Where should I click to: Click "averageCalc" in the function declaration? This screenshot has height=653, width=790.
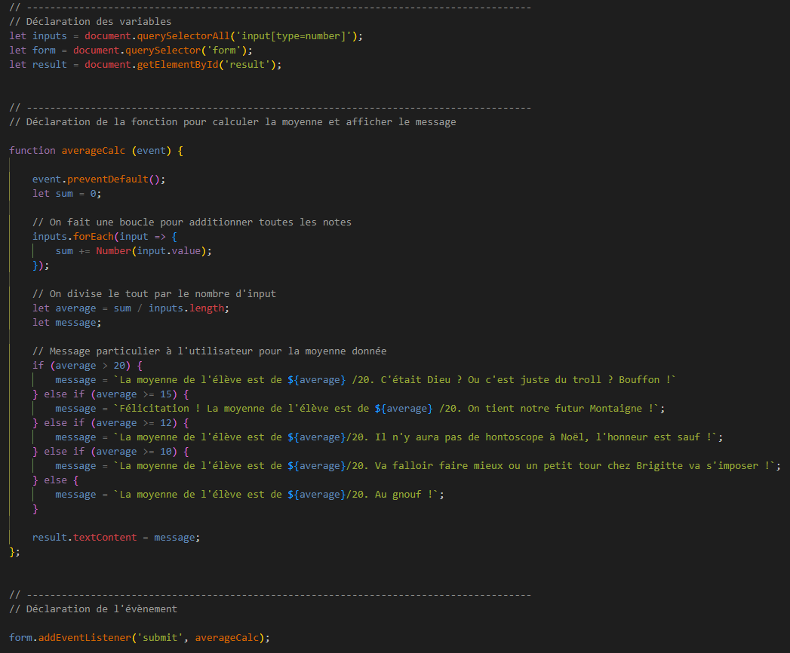[94, 151]
